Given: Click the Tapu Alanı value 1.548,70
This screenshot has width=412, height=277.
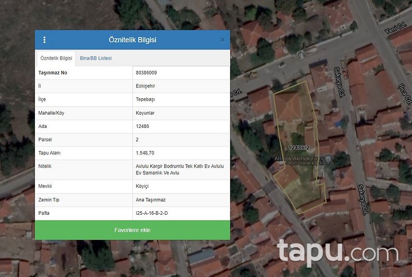Looking at the screenshot, I should tap(145, 153).
